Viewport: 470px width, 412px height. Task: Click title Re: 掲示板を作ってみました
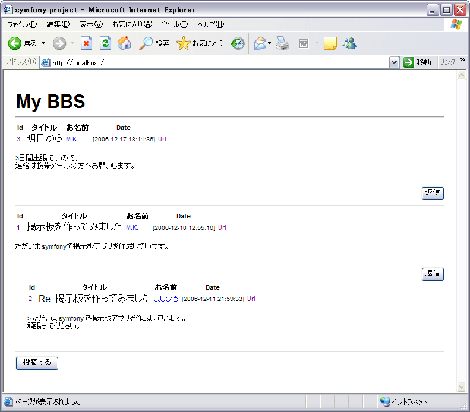tap(94, 298)
